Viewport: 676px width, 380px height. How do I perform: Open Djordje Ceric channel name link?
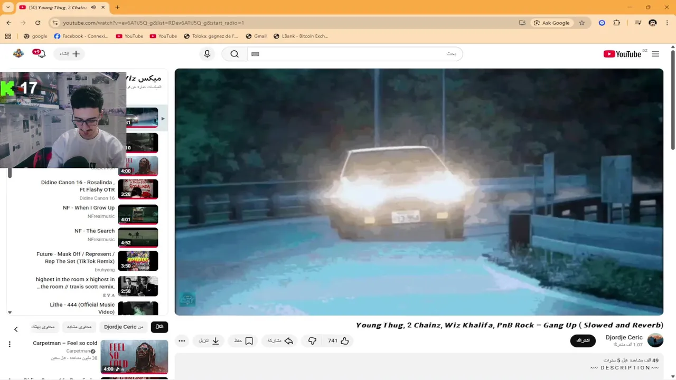point(624,337)
